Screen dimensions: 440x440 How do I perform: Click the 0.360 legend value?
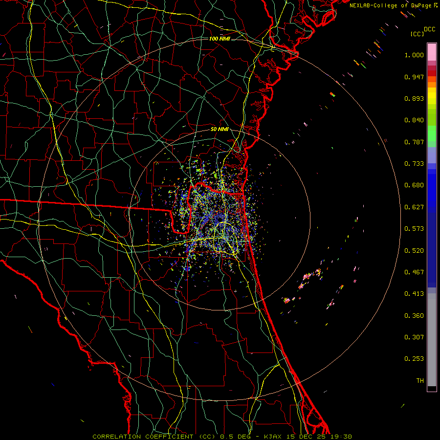[x=414, y=316]
